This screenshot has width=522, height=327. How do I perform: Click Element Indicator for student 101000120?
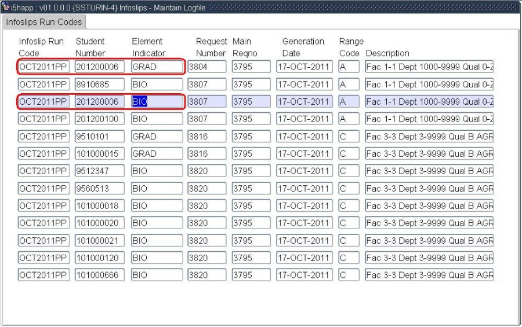pyautogui.click(x=156, y=258)
